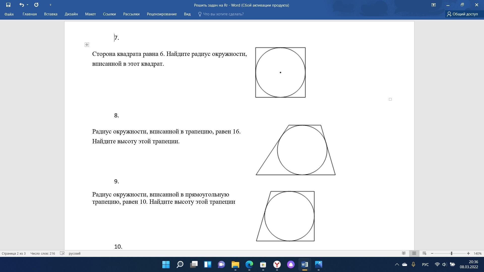The image size is (484, 272).
Task: Select the inscribed circle in square figure
Action: pyautogui.click(x=280, y=73)
